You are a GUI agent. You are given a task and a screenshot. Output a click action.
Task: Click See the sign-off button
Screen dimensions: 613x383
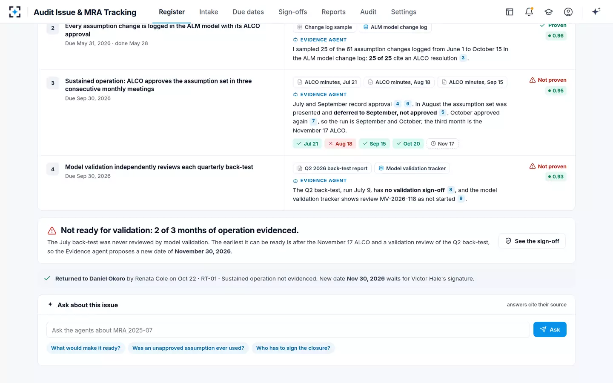click(532, 241)
